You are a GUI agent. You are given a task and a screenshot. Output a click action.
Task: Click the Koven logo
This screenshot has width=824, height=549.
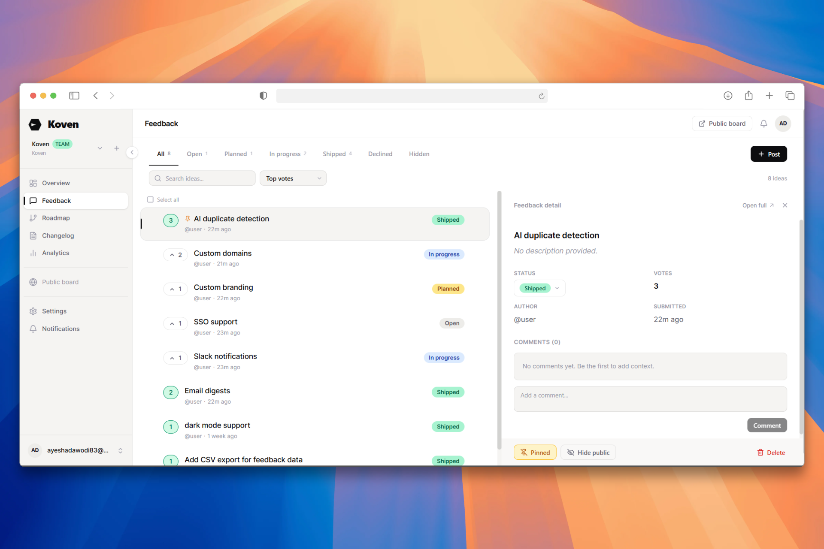tap(54, 124)
